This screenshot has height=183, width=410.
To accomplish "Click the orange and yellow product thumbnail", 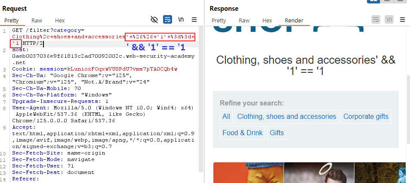I will 248,173.
